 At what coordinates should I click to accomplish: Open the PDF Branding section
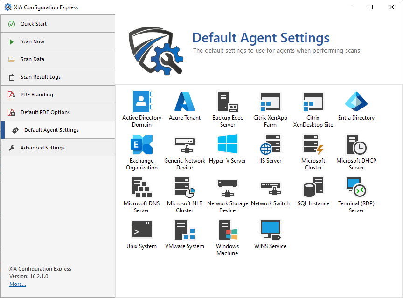(58, 95)
